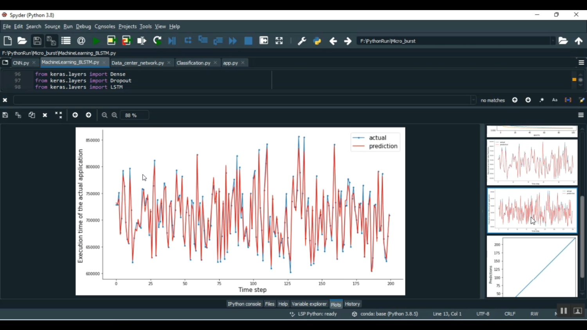Open Preferences via the wrench icon
The height and width of the screenshot is (330, 587).
tap(302, 41)
